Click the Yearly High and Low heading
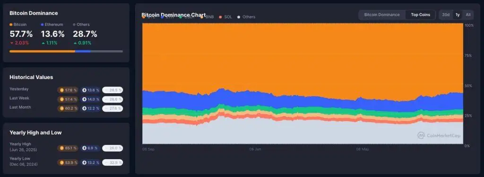 coord(35,132)
